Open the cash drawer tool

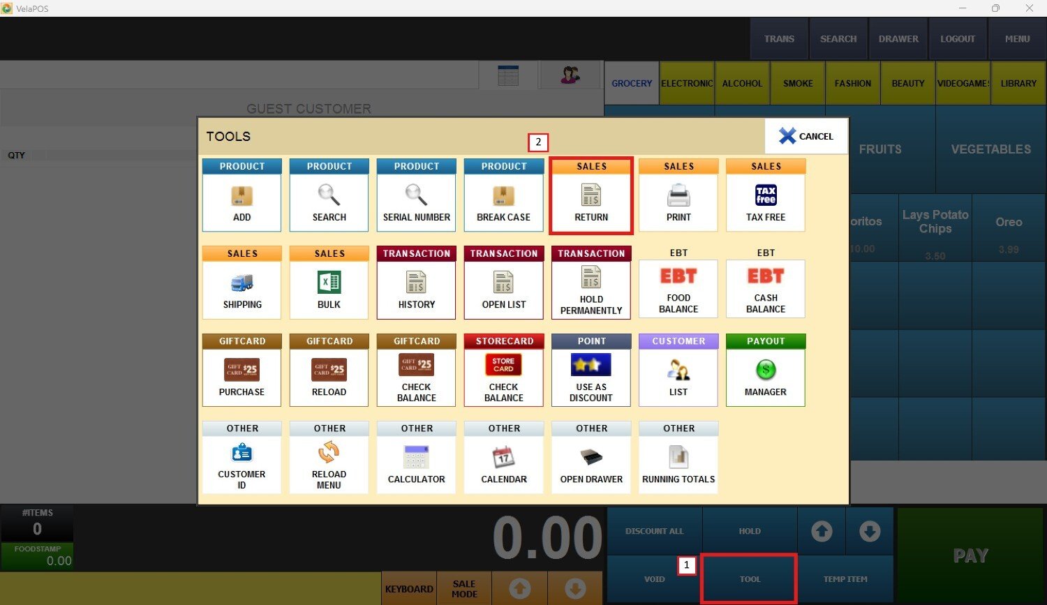tap(591, 458)
